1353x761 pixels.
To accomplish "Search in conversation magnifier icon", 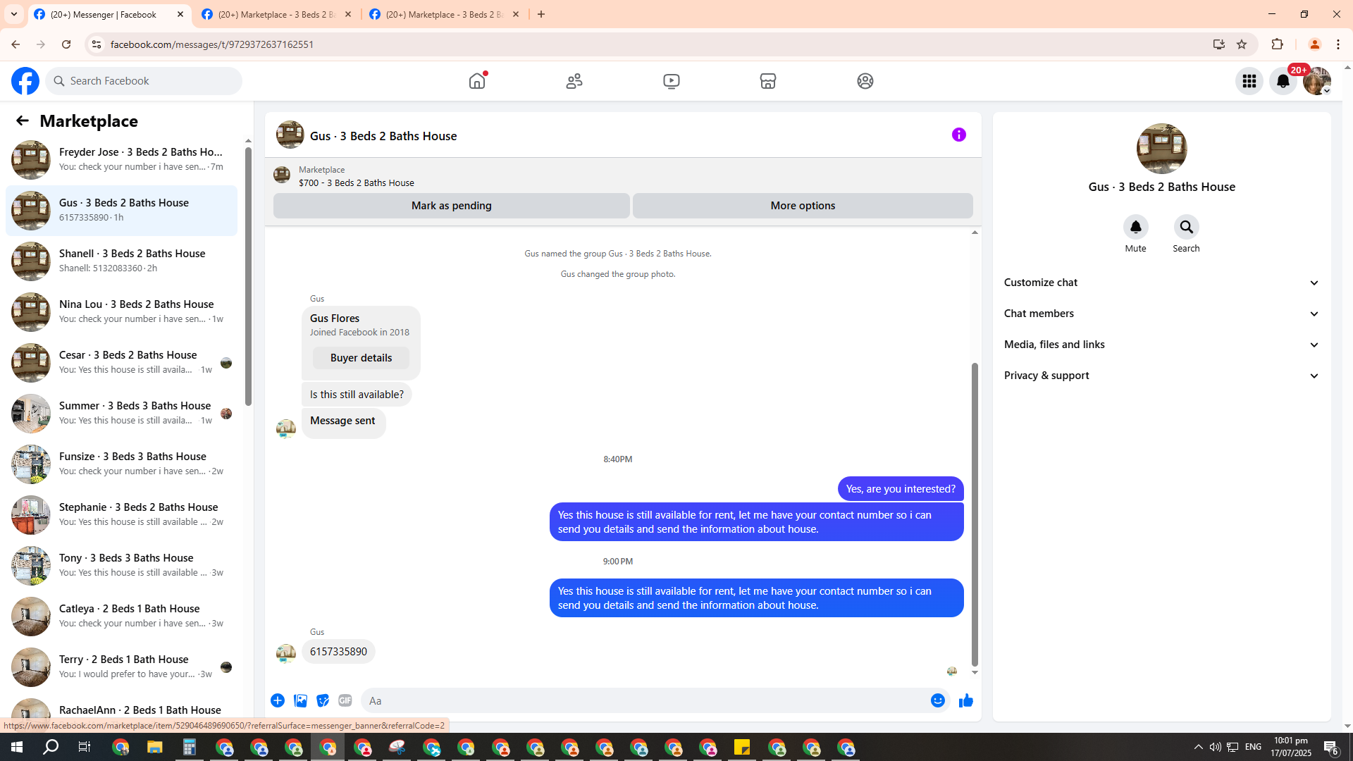I will 1187,227.
